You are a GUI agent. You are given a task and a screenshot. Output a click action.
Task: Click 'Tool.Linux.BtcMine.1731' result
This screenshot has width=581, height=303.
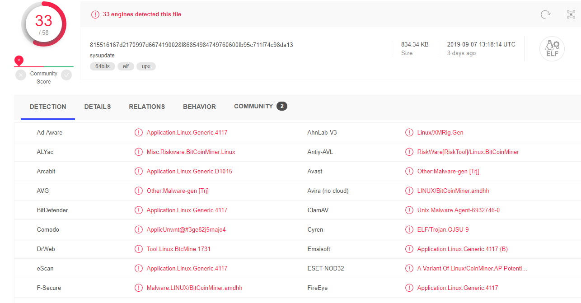click(179, 249)
